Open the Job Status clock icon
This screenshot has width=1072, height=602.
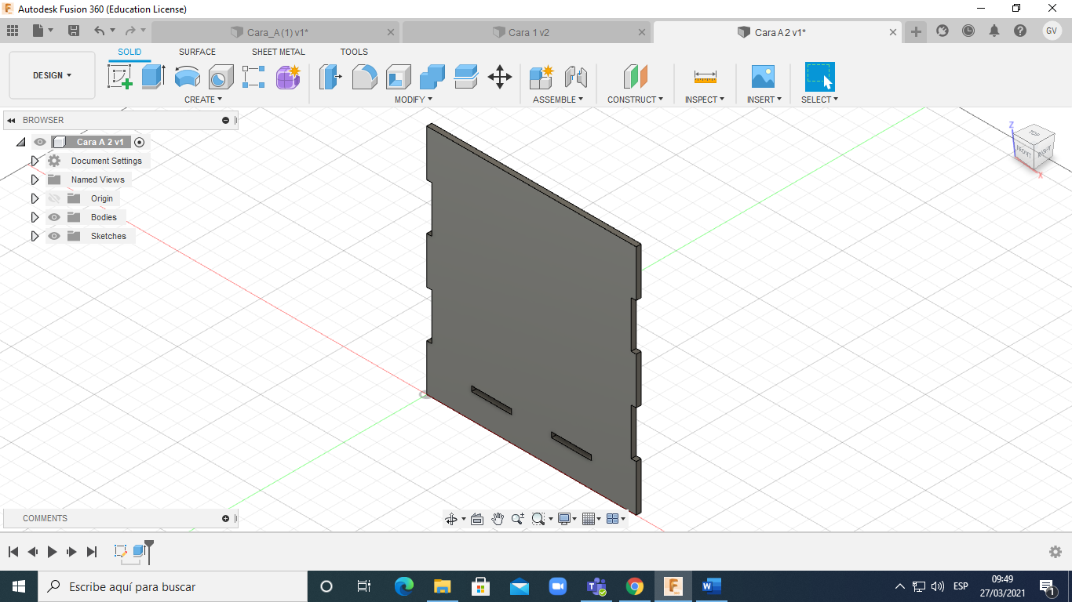968,31
